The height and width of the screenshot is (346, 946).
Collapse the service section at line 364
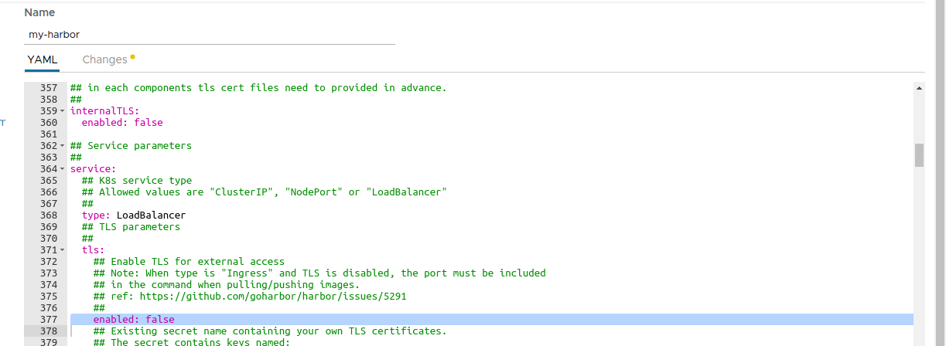point(62,169)
